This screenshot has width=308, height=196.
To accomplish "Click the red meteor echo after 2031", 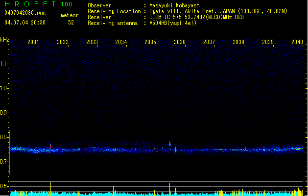I will pos(50,147).
